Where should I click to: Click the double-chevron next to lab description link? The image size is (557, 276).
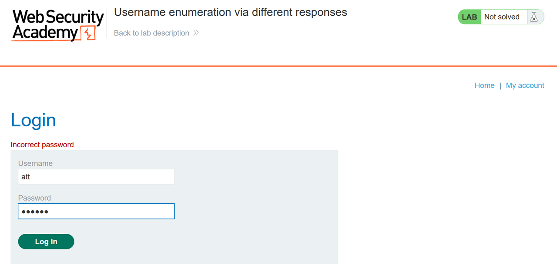(196, 33)
